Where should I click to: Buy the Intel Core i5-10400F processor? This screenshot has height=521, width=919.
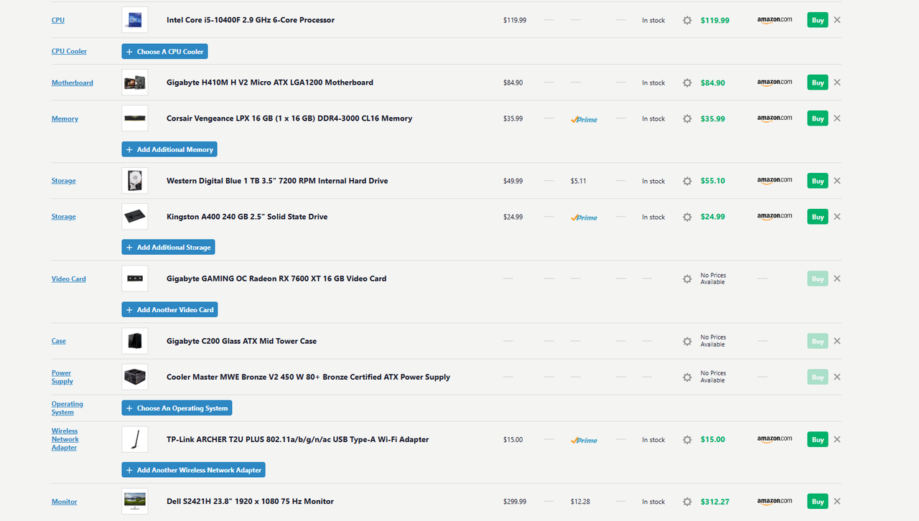[x=818, y=20]
